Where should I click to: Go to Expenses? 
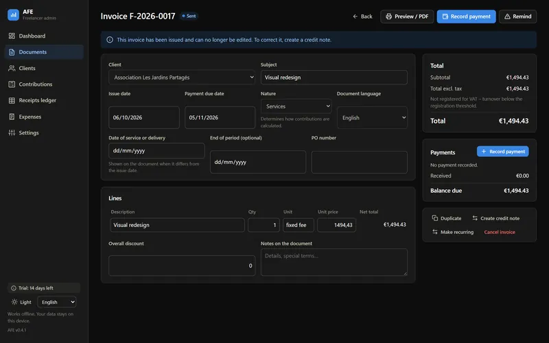(44, 117)
